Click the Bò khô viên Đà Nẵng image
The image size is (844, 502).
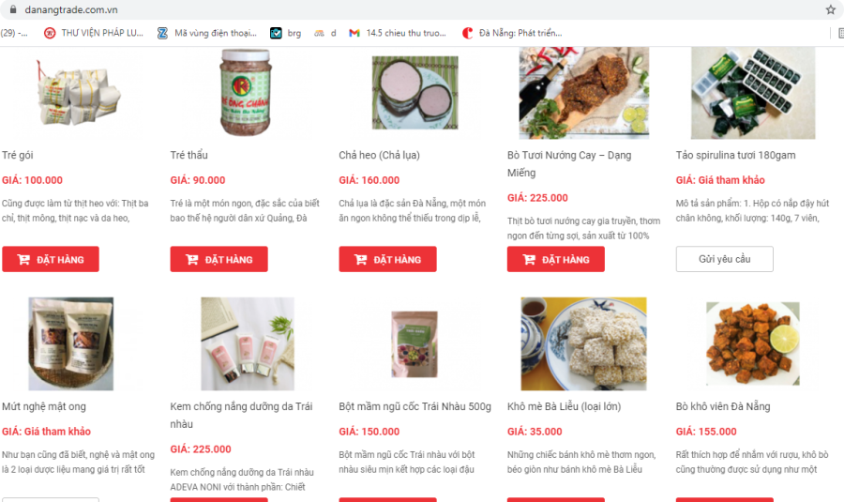point(752,343)
